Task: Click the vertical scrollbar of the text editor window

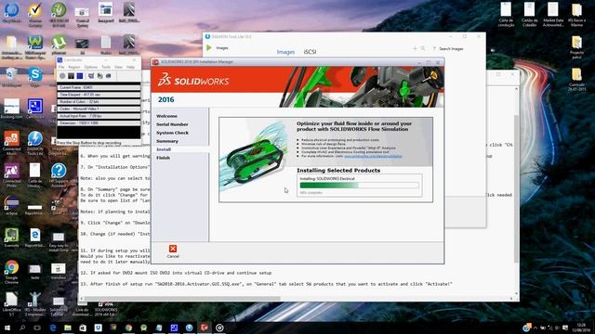Action: [516, 189]
